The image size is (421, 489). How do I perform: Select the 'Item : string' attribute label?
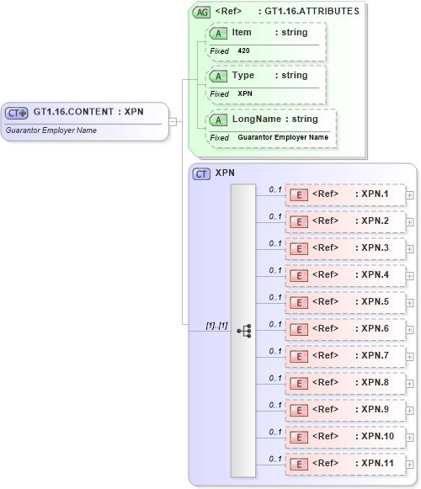coord(269,32)
